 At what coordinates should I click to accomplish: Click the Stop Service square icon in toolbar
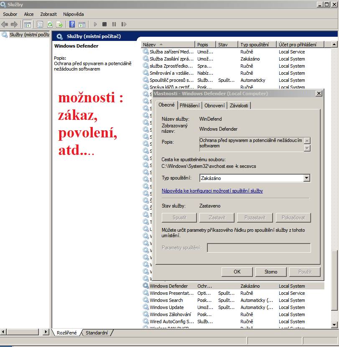tap(105, 24)
